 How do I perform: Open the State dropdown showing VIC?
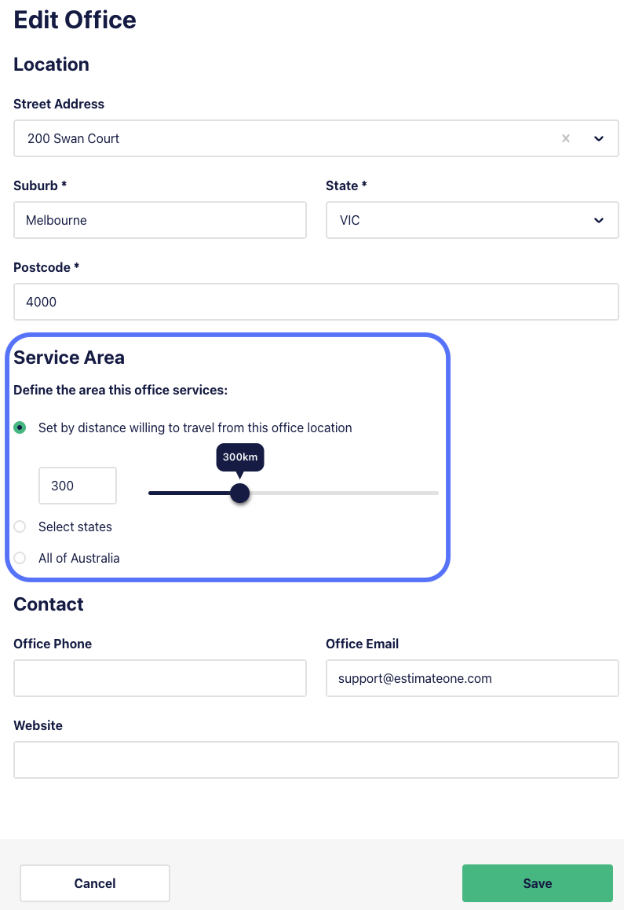point(472,220)
